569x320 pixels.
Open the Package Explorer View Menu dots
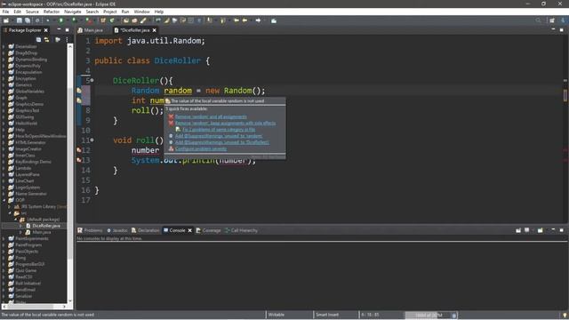pos(68,39)
